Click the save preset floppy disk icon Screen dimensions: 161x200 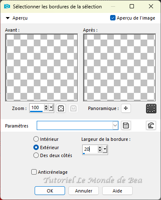tap(126, 125)
